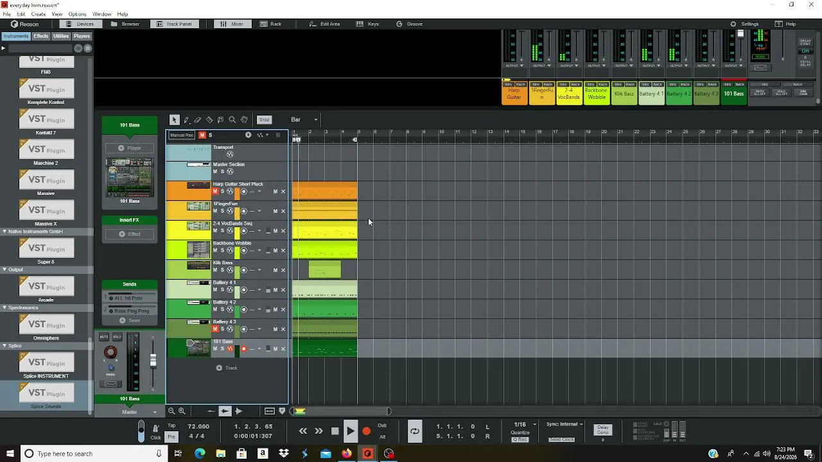Select the Eraser tool
Image resolution: width=822 pixels, height=462 pixels.
pos(198,120)
